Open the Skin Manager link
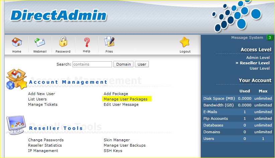The image size is (275, 158). [x=117, y=140]
